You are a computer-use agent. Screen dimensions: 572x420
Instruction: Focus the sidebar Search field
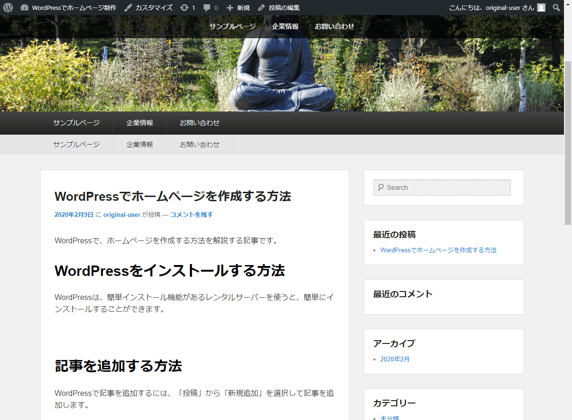442,188
